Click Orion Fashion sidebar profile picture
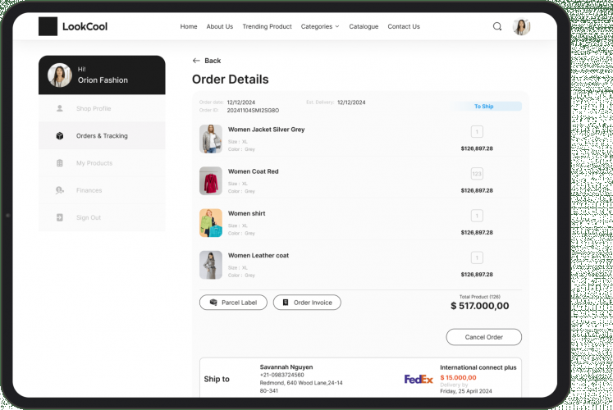This screenshot has height=410, width=613. (x=59, y=75)
